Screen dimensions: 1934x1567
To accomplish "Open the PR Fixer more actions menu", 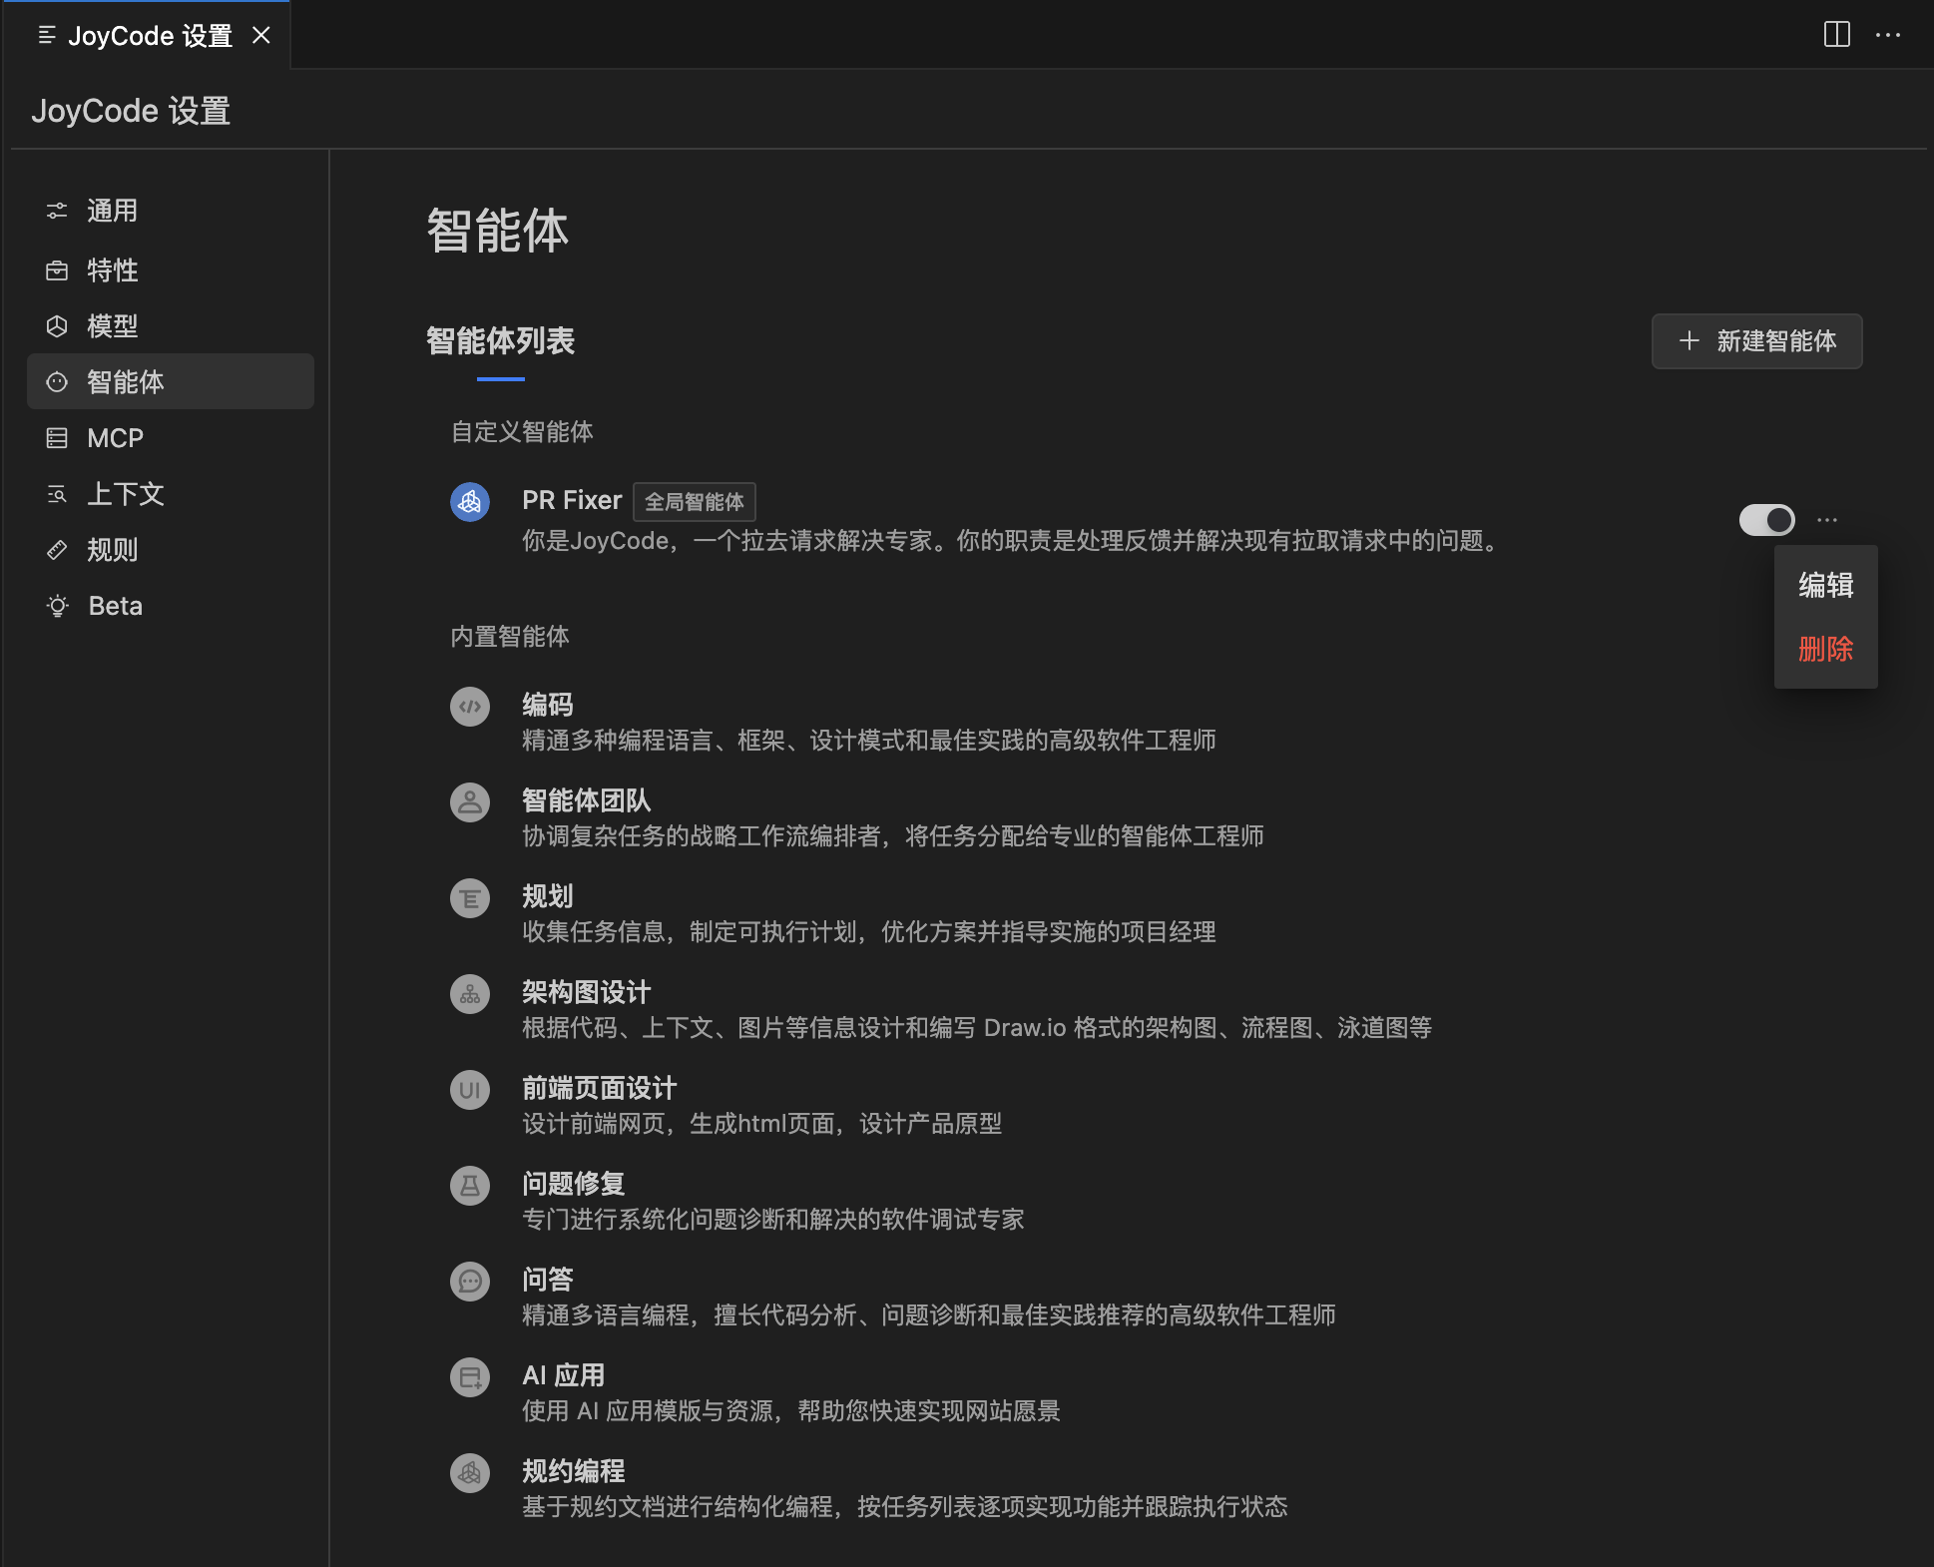I will (1828, 519).
